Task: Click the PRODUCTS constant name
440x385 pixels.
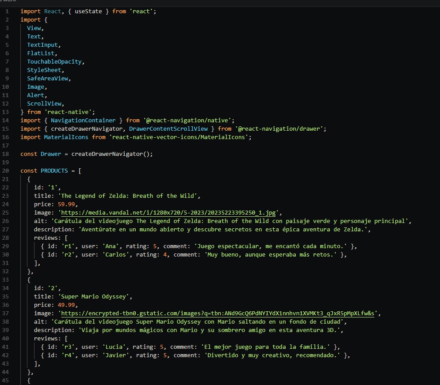Action: (x=54, y=170)
